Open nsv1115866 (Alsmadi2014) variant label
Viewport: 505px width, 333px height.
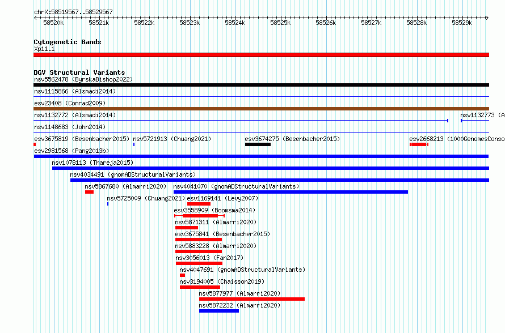(75, 91)
